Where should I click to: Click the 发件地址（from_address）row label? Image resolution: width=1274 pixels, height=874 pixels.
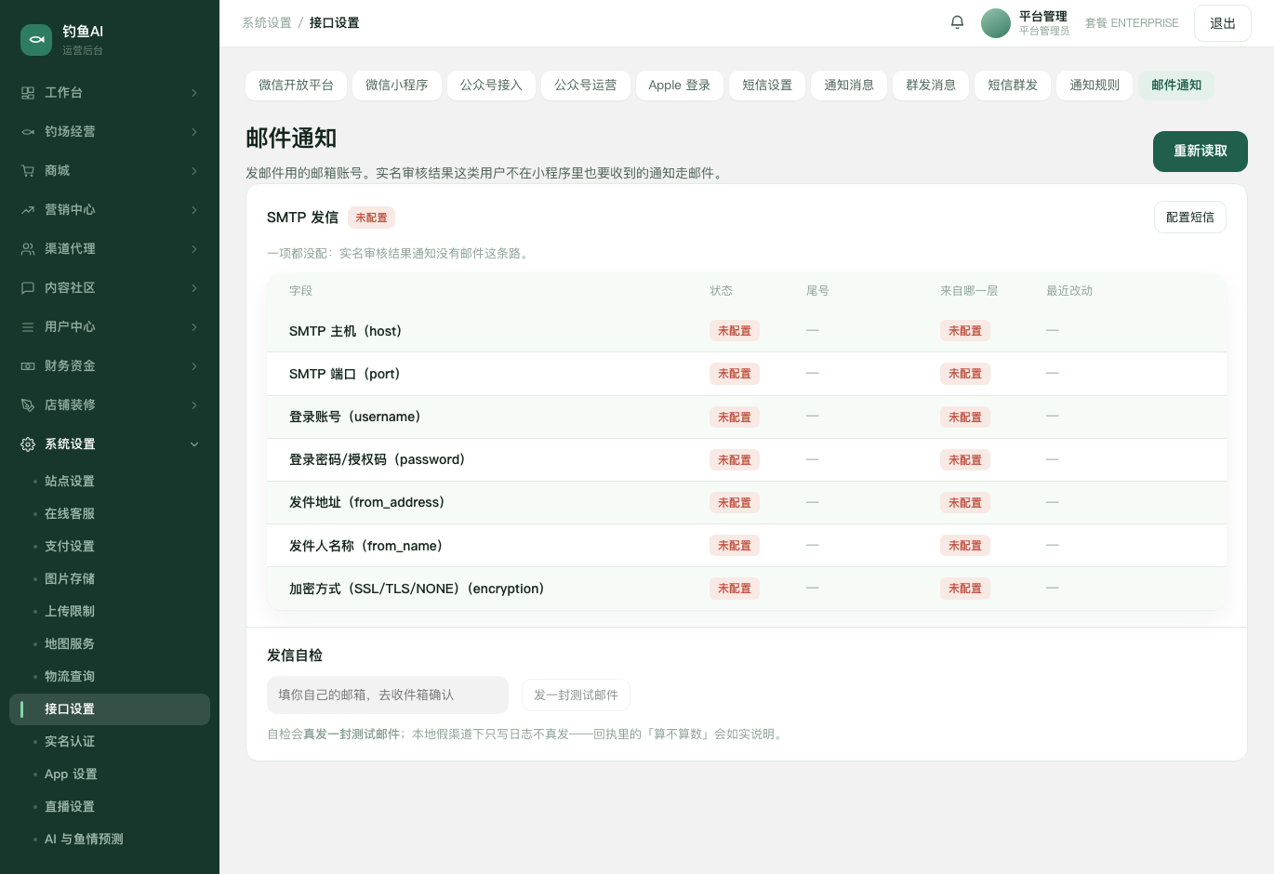(x=366, y=502)
